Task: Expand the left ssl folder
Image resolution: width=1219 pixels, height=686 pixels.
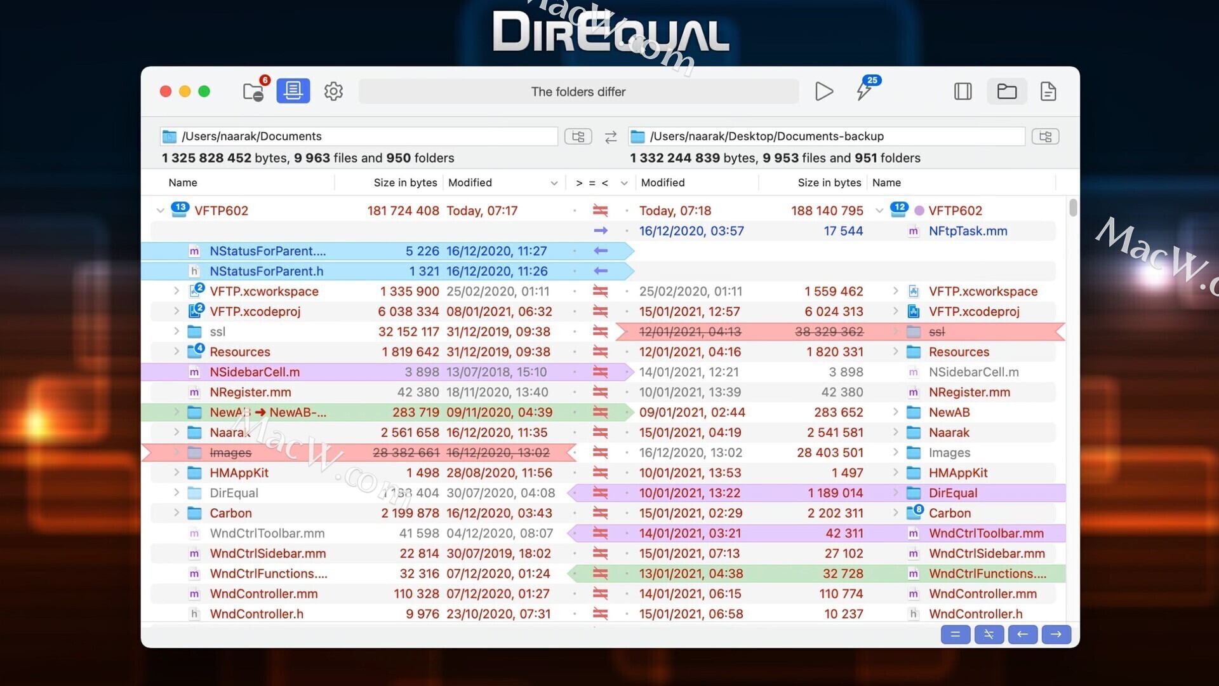Action: [177, 332]
